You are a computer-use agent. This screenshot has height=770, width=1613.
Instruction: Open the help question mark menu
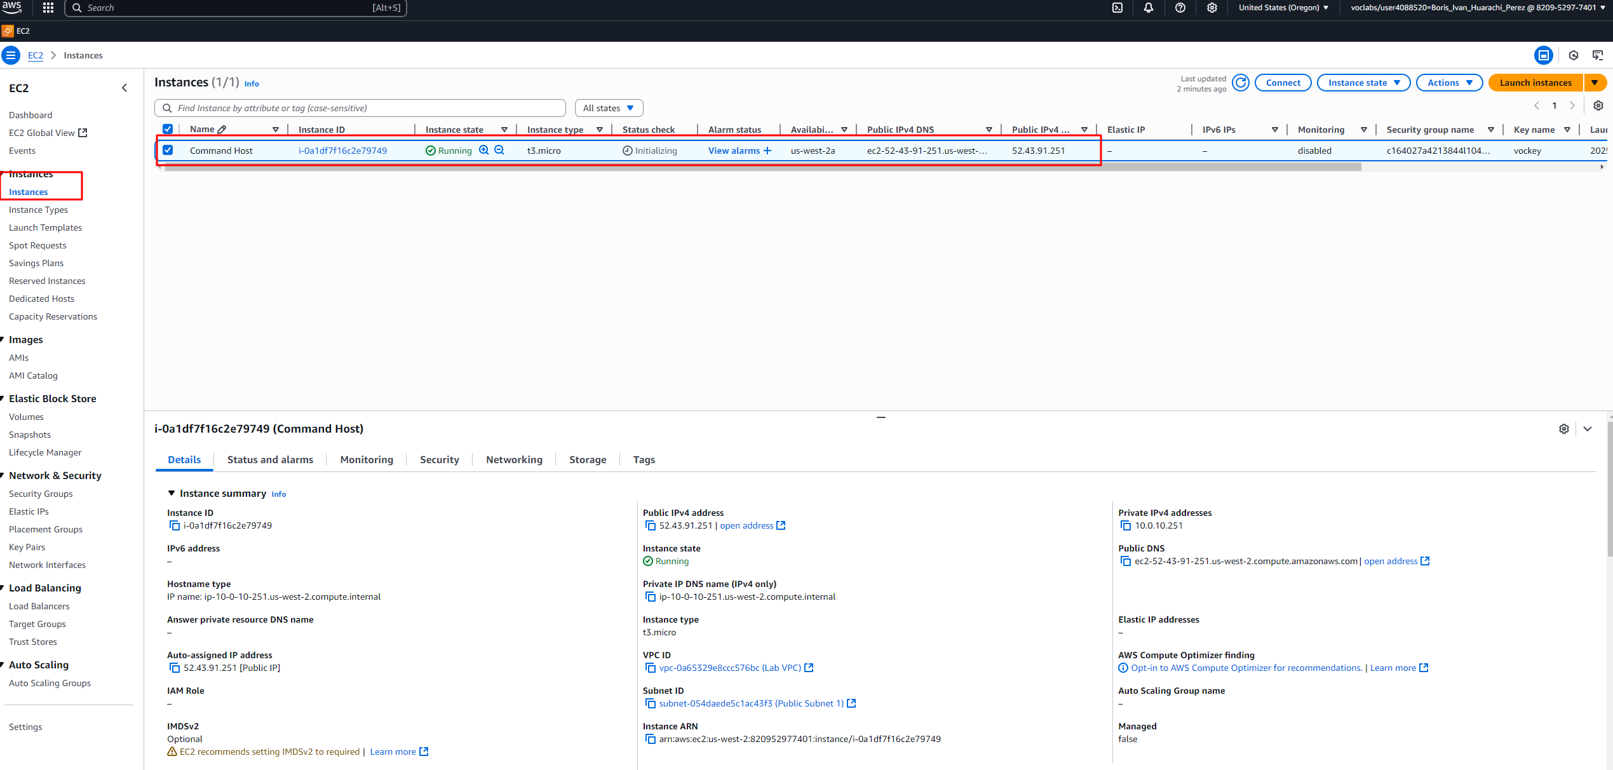tap(1180, 8)
